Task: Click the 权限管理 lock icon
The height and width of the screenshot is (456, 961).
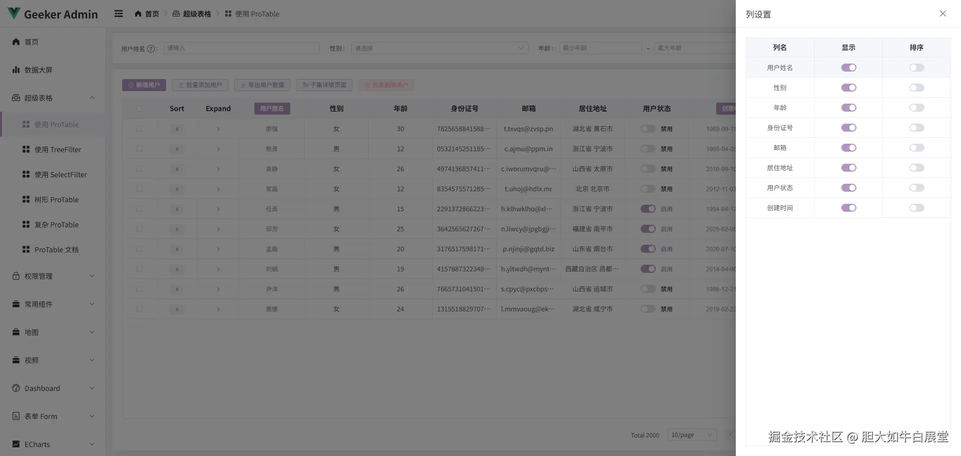Action: [16, 276]
